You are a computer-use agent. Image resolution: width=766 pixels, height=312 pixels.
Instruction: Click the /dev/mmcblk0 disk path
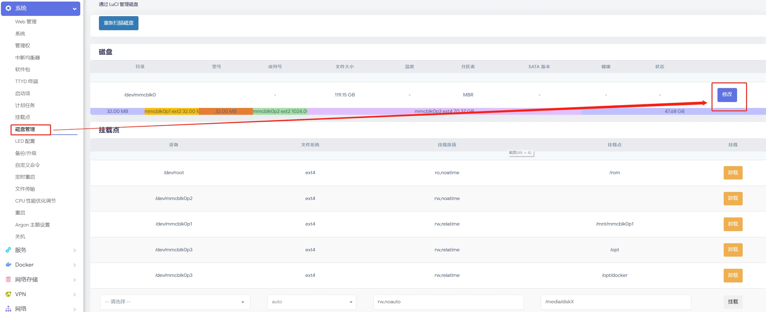click(140, 95)
